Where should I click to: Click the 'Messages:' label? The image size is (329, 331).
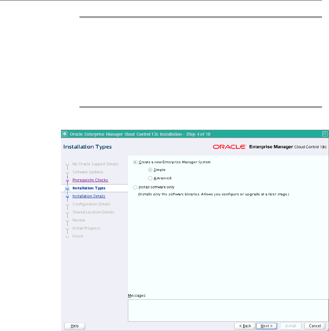pyautogui.click(x=137, y=295)
